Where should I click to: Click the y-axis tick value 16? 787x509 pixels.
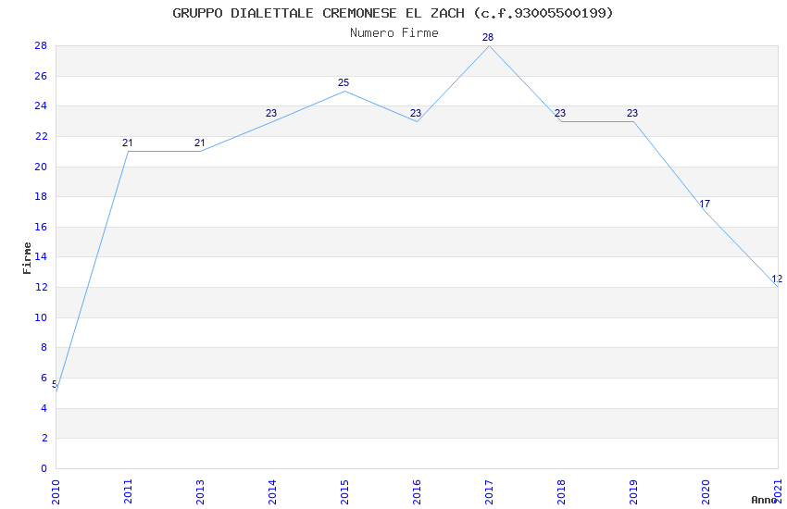pos(41,227)
